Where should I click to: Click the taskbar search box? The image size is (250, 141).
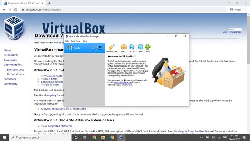pyautogui.click(x=40, y=137)
